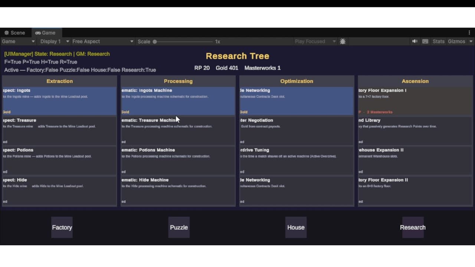Click the Masterworks 1 counter
This screenshot has width=475, height=267.
262,68
